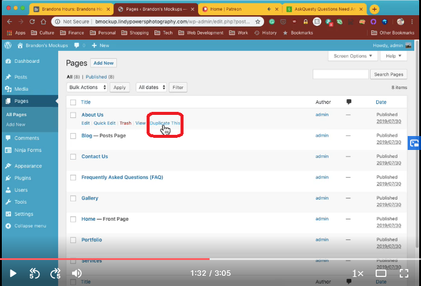Enter fullscreen mode
This screenshot has width=421, height=286.
(404, 273)
